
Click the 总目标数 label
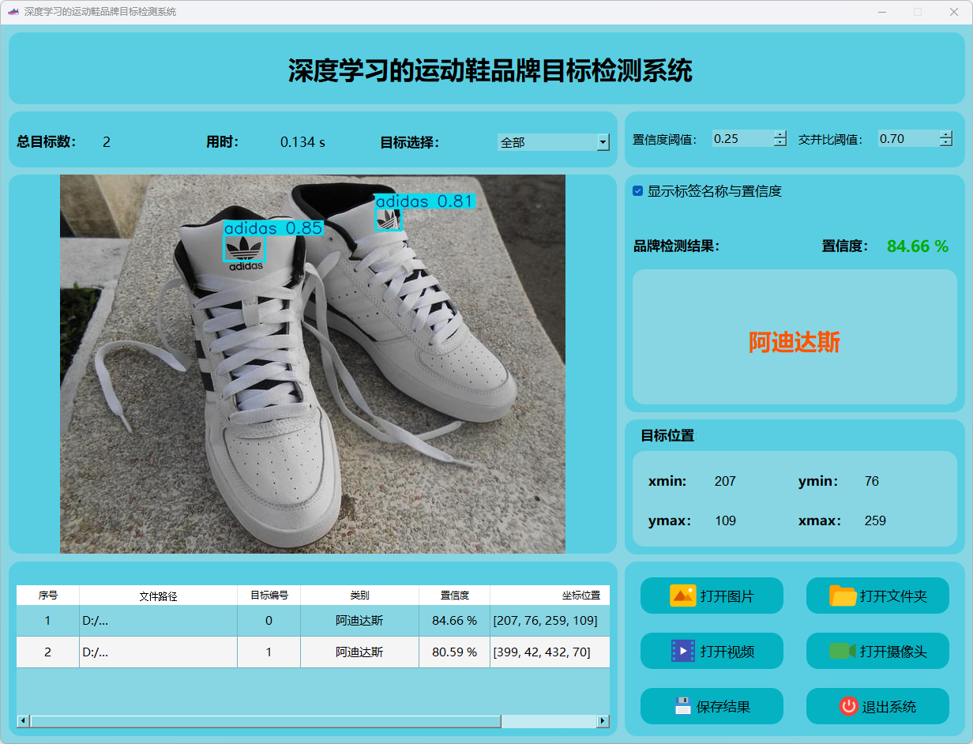tap(47, 142)
